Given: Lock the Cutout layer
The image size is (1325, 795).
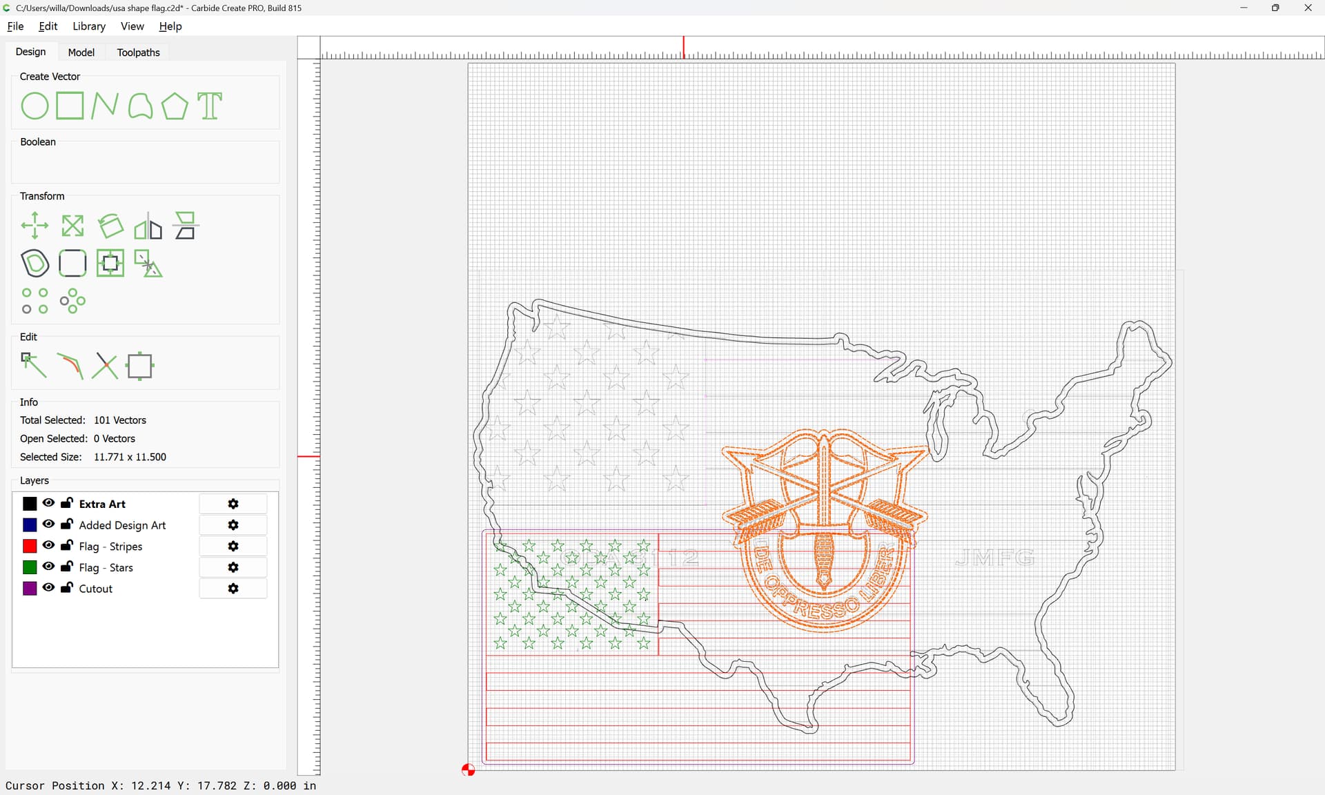Looking at the screenshot, I should point(67,587).
